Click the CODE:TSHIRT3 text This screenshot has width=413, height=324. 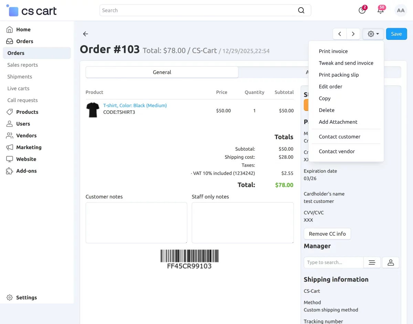point(119,112)
